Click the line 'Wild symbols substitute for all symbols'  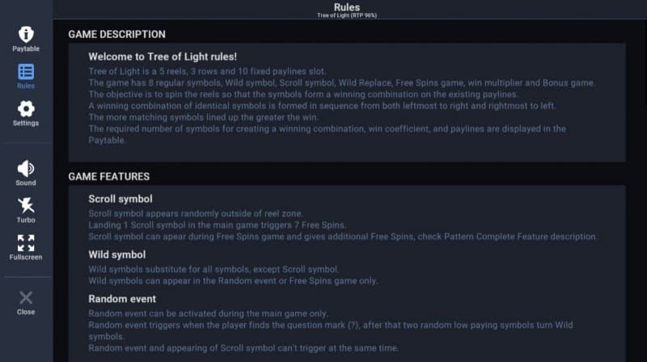tap(214, 269)
